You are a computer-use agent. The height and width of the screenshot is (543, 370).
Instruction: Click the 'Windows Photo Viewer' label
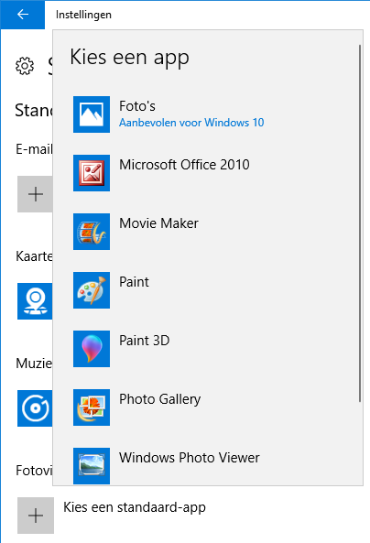point(190,458)
